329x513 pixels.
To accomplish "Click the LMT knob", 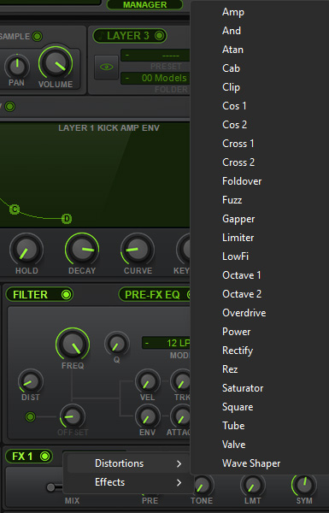I will [x=252, y=486].
